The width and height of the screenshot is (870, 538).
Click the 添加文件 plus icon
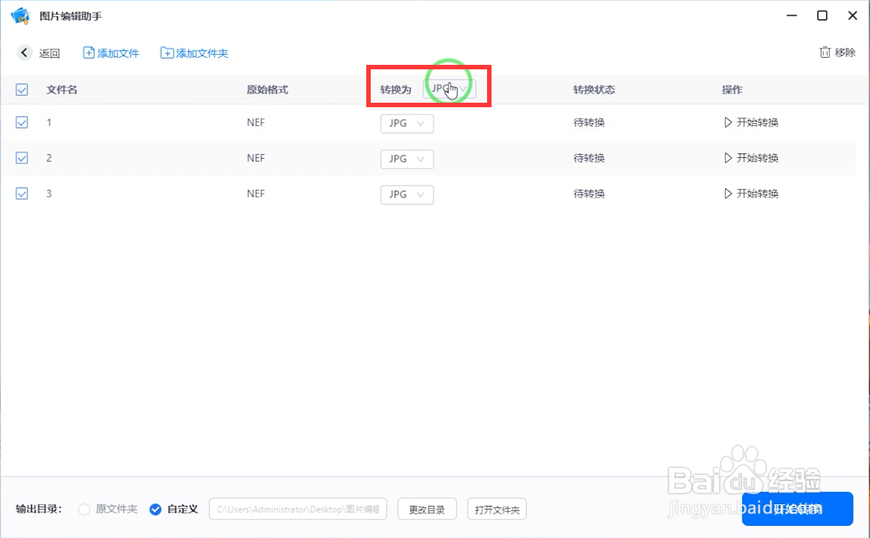coord(89,53)
